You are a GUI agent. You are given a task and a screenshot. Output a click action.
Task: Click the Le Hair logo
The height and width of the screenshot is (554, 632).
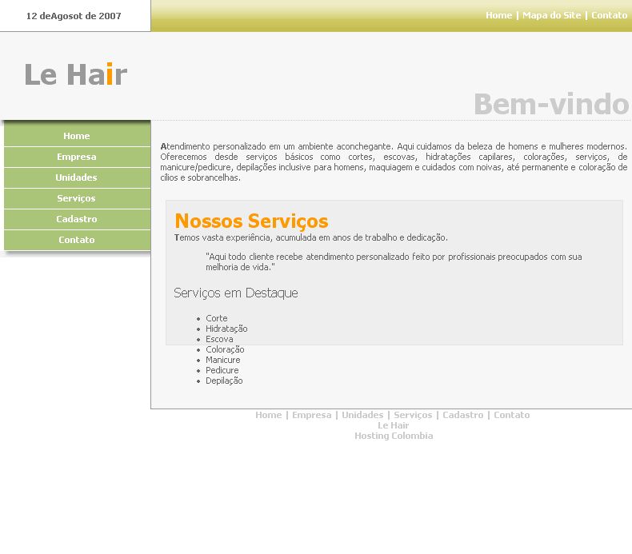tap(76, 74)
